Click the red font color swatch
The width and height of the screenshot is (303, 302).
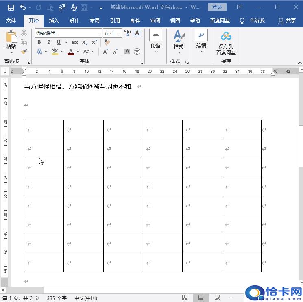point(71,52)
